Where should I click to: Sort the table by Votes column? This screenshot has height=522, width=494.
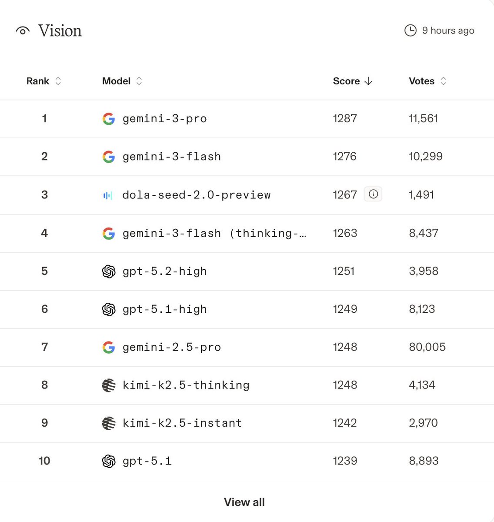pyautogui.click(x=428, y=81)
